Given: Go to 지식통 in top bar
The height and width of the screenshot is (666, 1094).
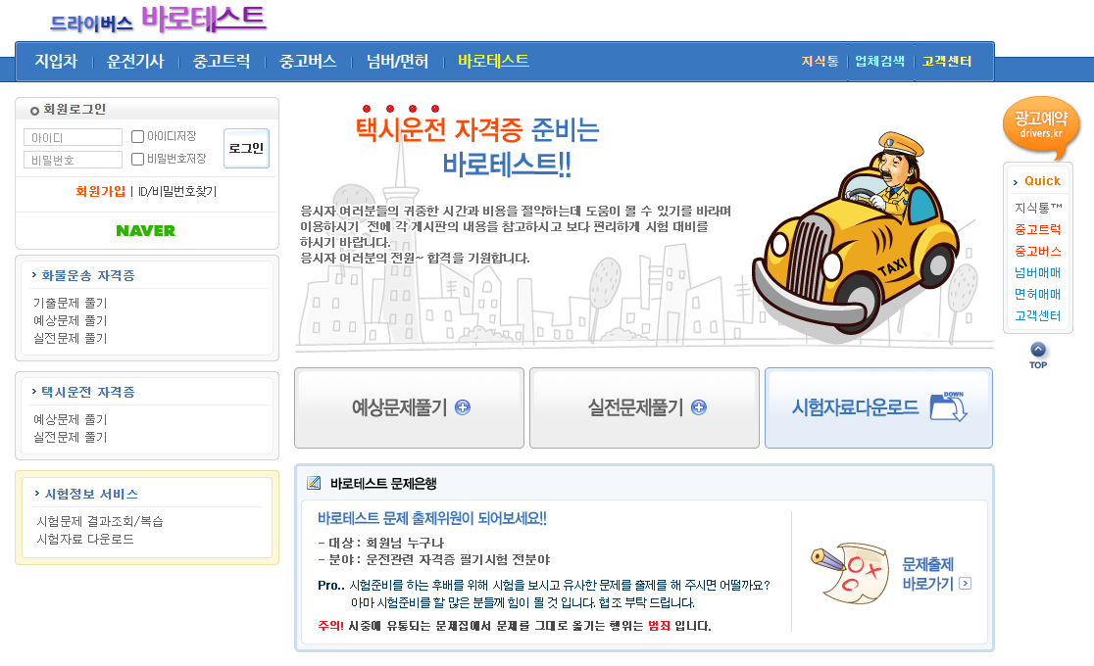Looking at the screenshot, I should (820, 62).
